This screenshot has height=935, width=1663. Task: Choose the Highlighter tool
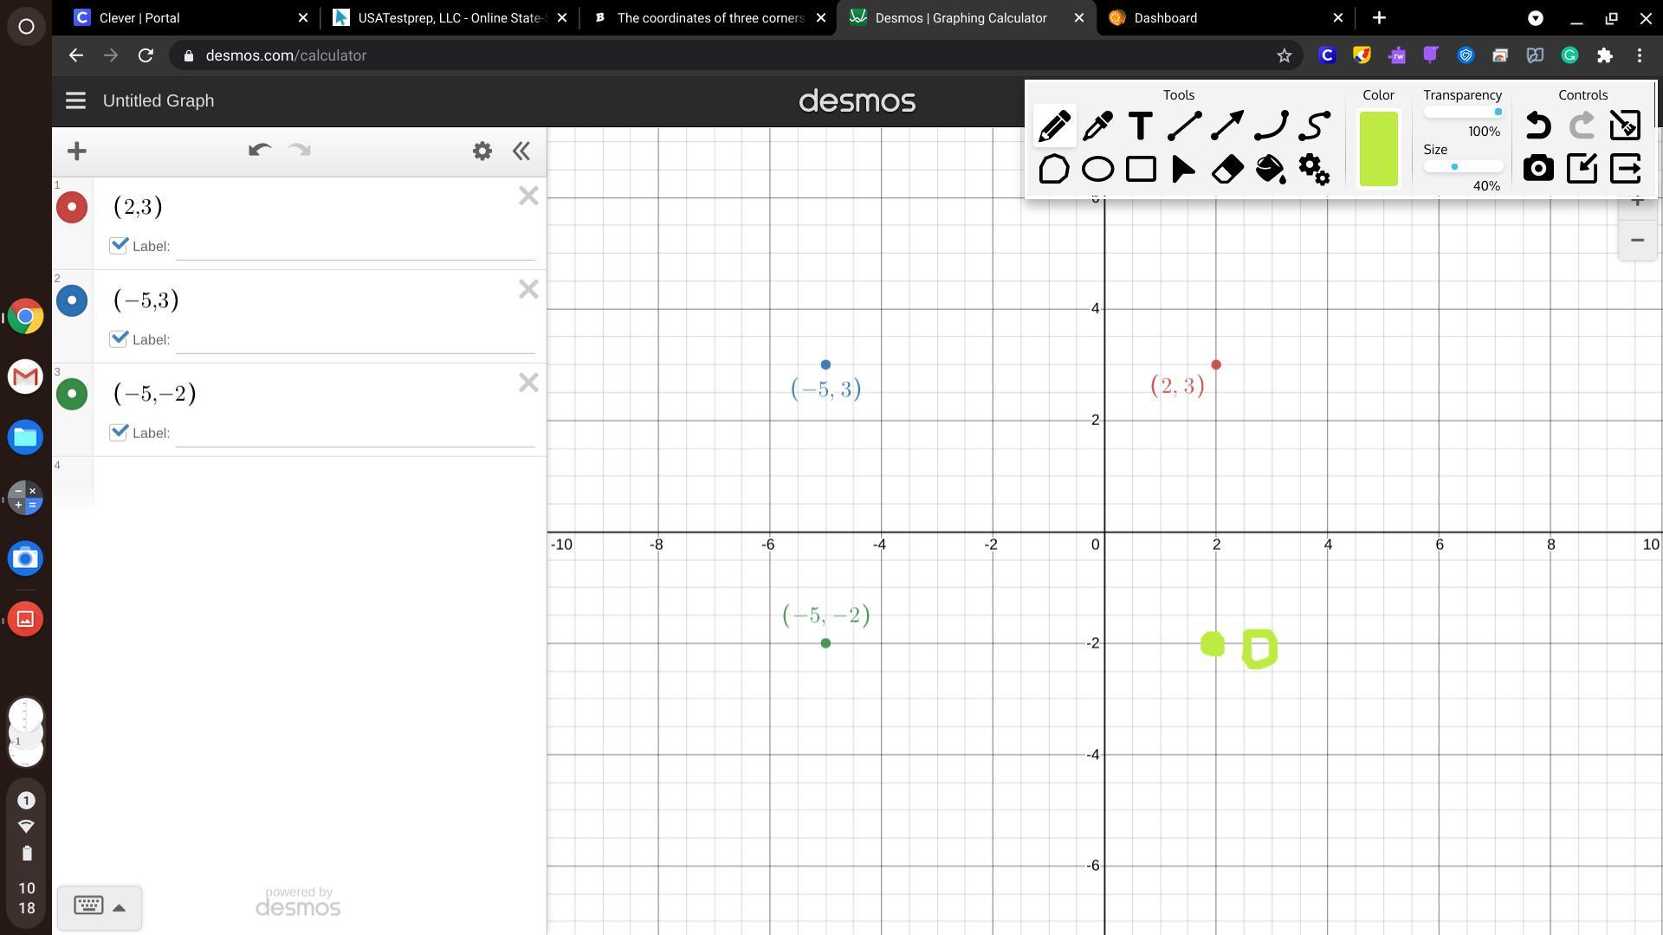click(1097, 126)
